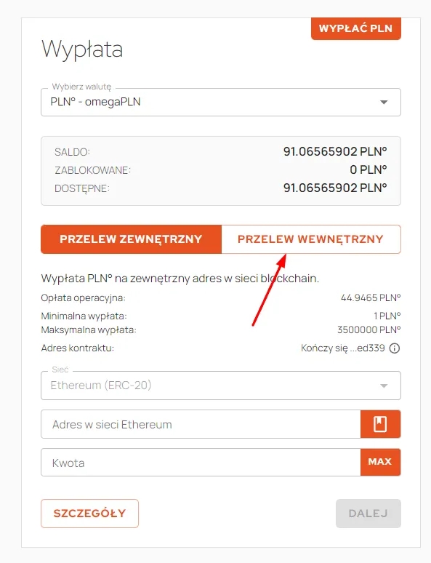The height and width of the screenshot is (563, 431).
Task: Click the Maksymalna wypłata 3500000 PLN° value
Action: [x=369, y=330]
